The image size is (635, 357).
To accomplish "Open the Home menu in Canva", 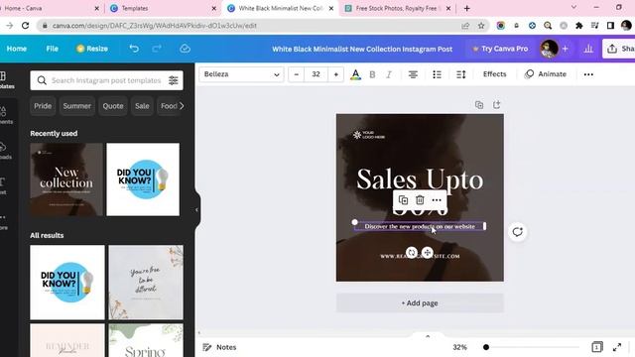I will 17,49.
